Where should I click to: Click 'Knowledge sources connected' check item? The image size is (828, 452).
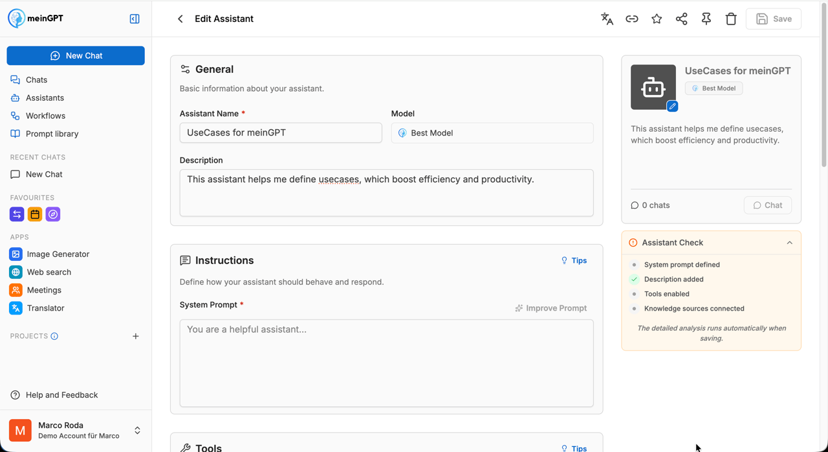(x=687, y=309)
